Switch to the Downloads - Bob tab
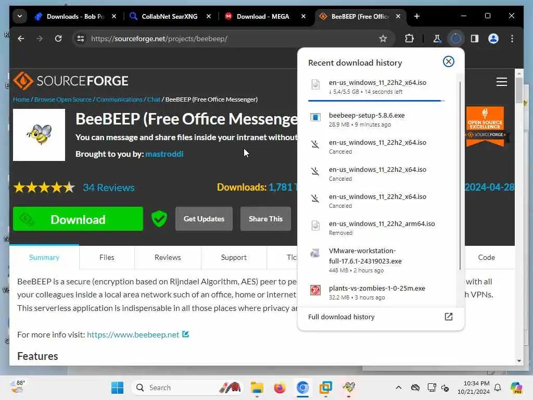The height and width of the screenshot is (400, 533). tap(75, 16)
